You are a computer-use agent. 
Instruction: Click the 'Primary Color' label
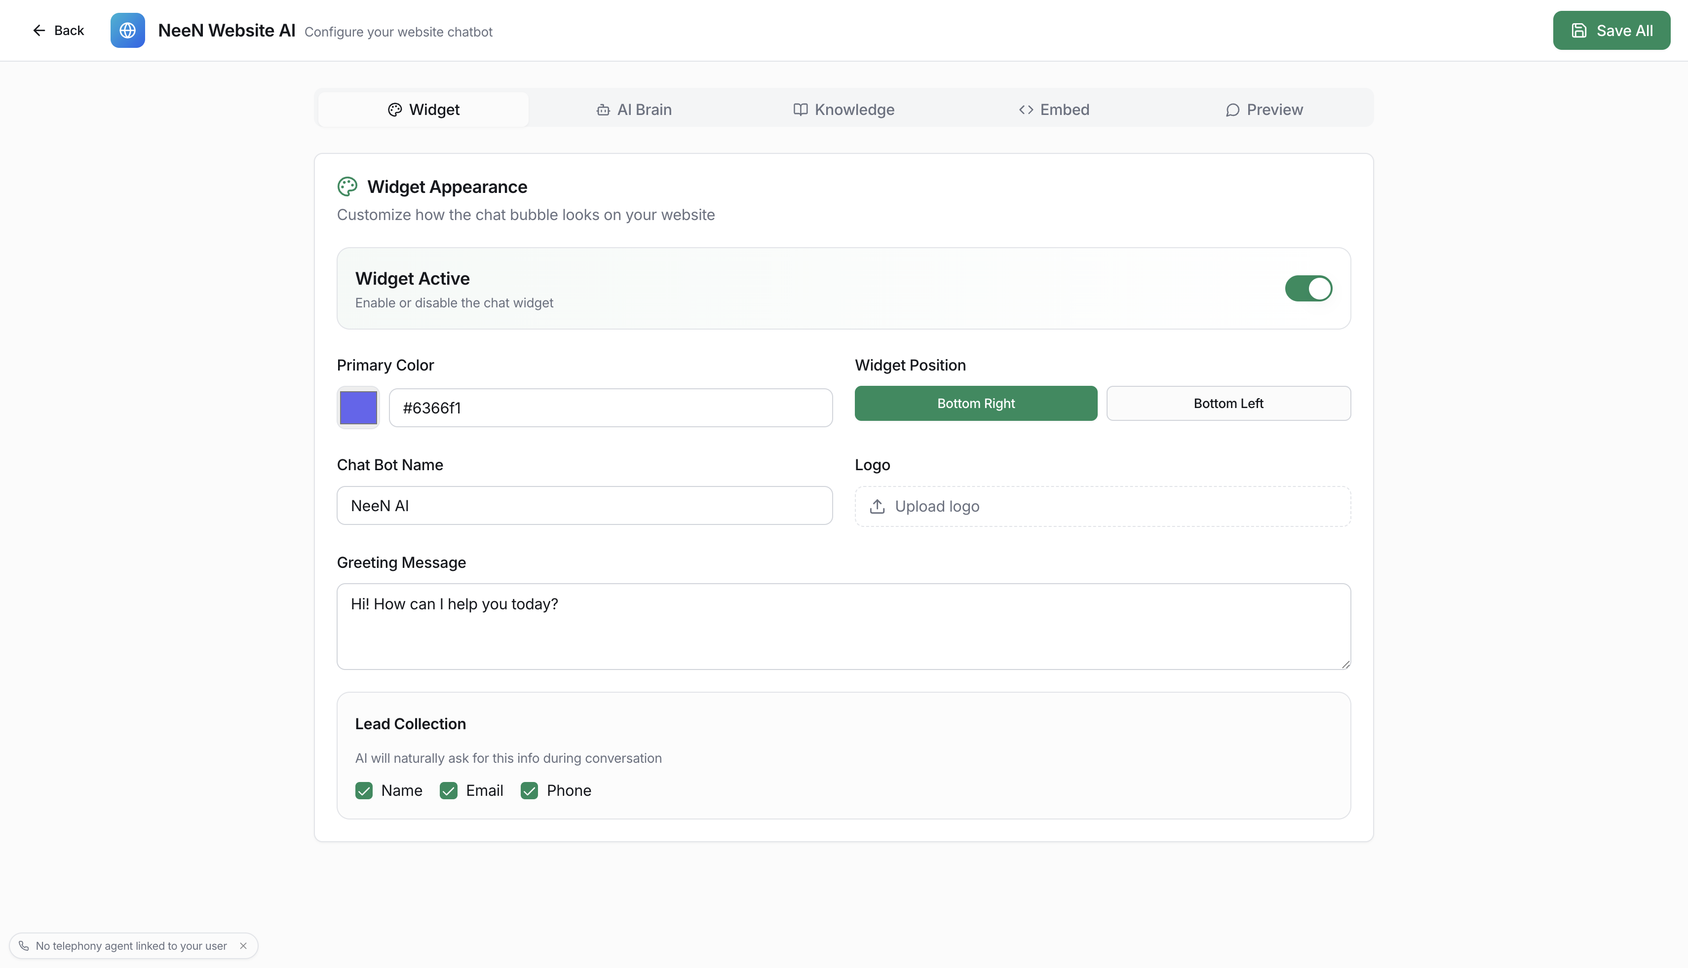tap(385, 366)
